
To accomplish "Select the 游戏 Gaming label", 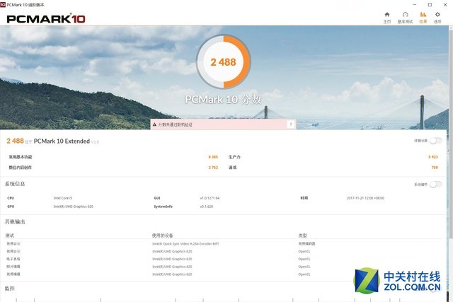I will click(233, 168).
